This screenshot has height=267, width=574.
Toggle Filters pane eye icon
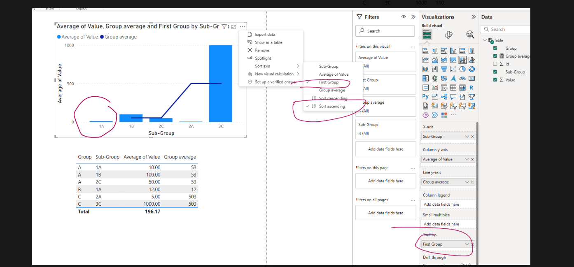click(404, 17)
